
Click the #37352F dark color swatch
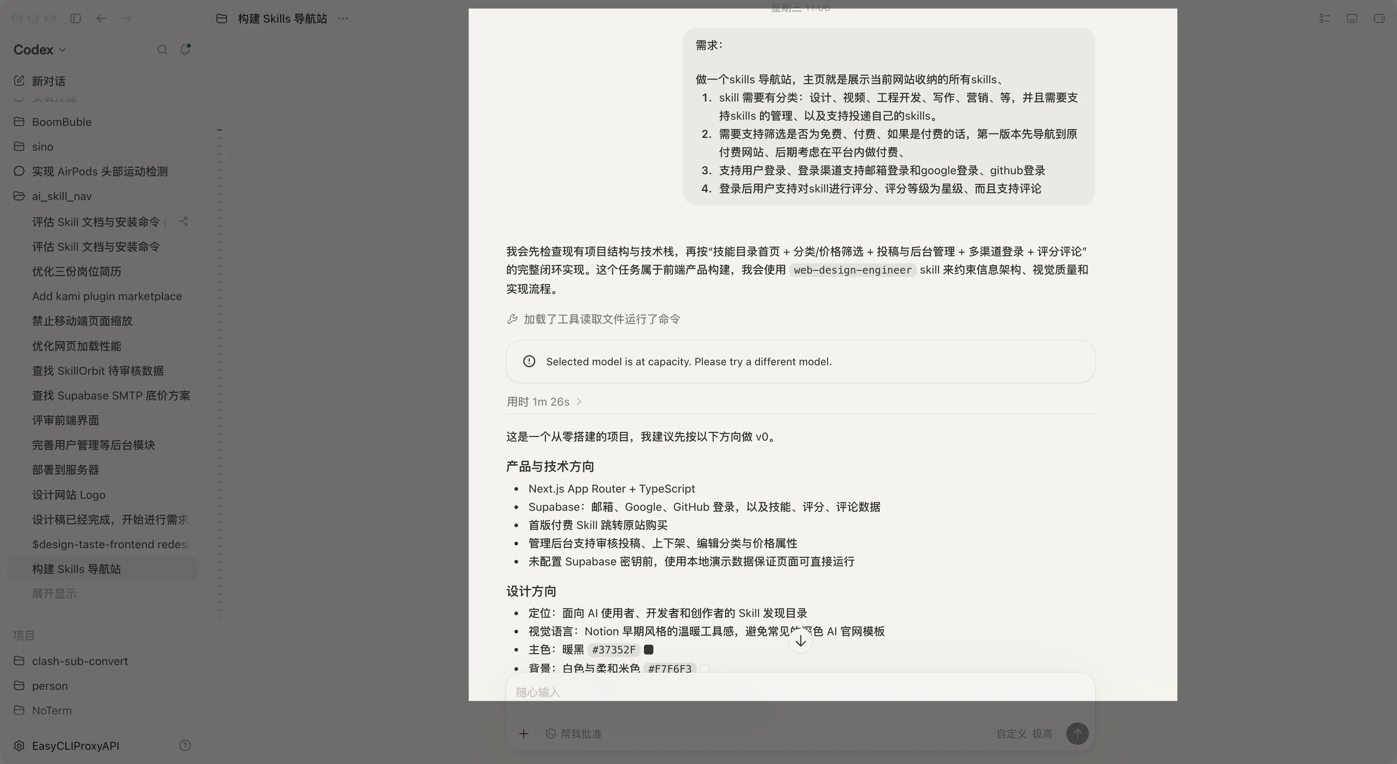649,650
